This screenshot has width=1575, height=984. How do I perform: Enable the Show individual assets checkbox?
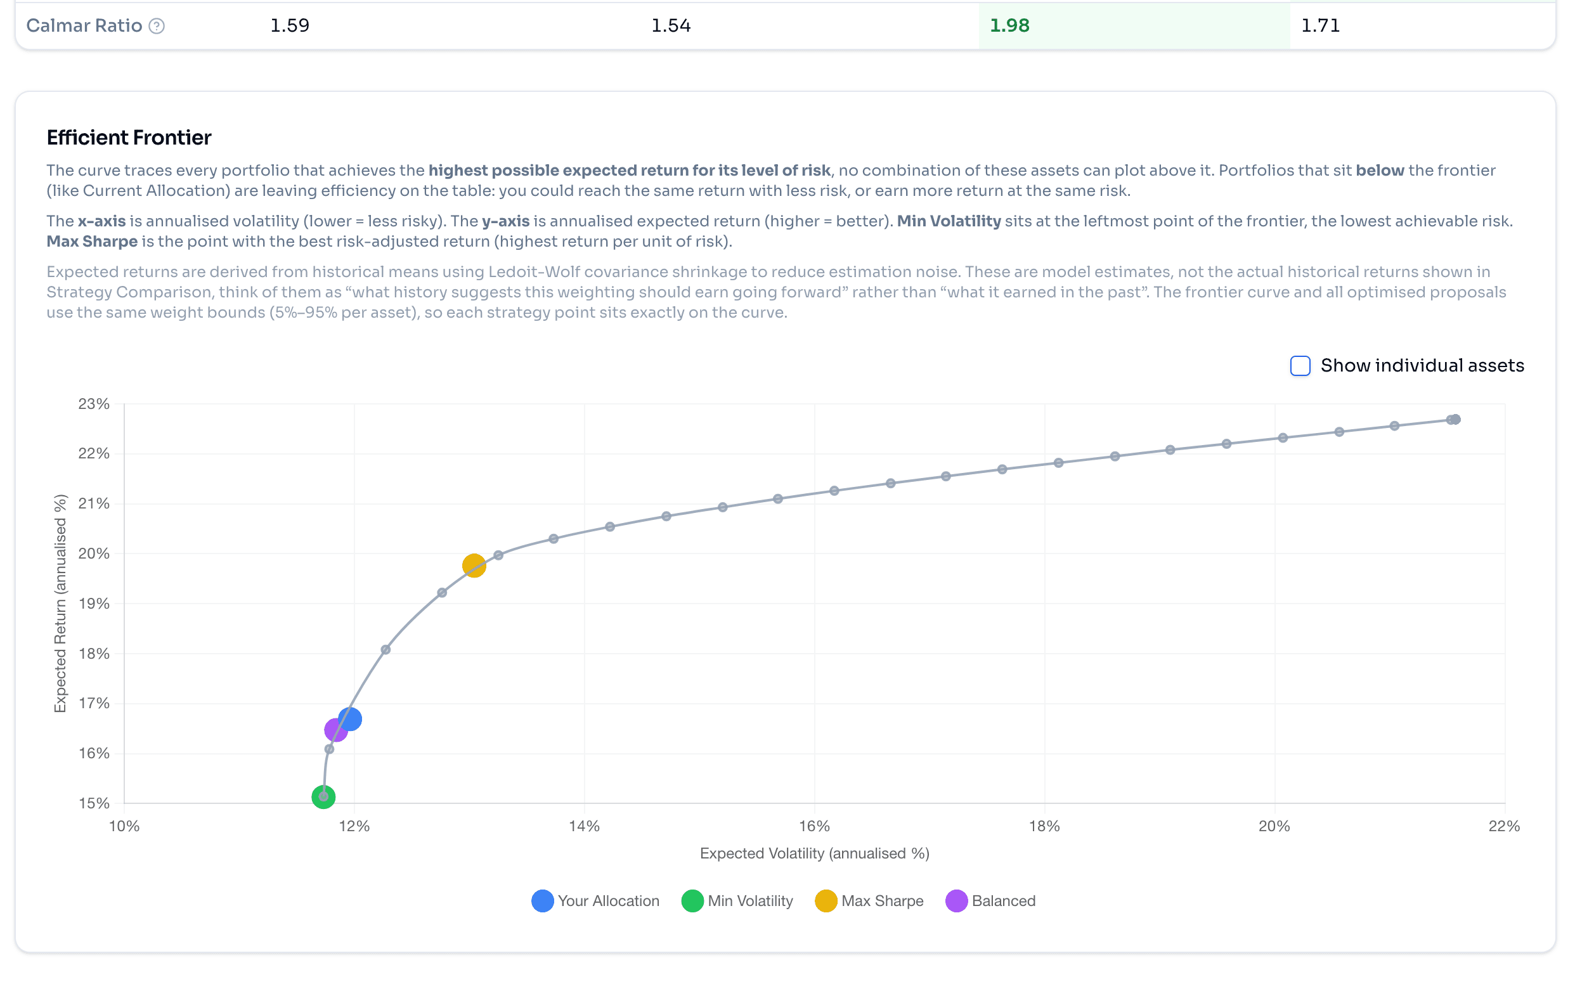[1300, 366]
